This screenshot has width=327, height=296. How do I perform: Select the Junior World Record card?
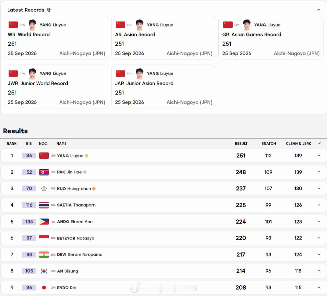[56, 87]
